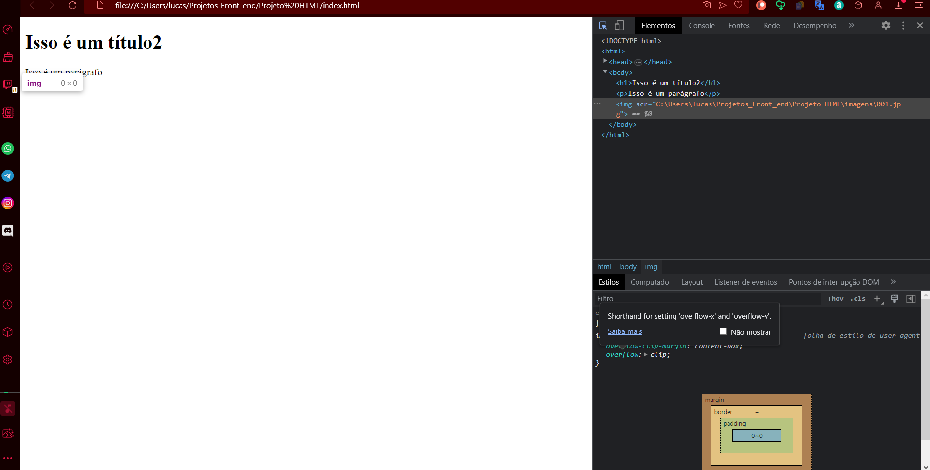The image size is (930, 470).
Task: Open GX Cleaner broom icon
Action: coord(8,57)
